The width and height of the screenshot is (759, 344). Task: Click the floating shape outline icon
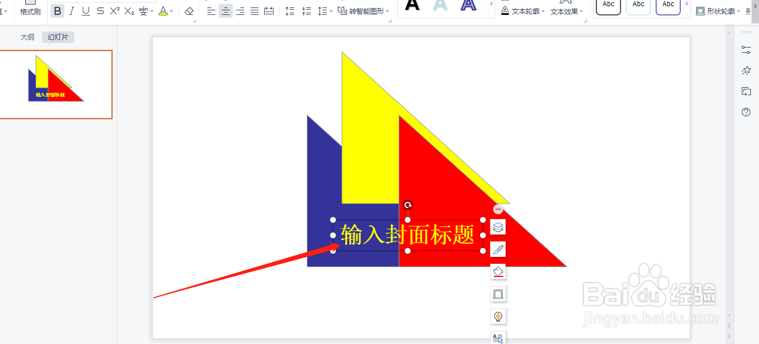(498, 294)
